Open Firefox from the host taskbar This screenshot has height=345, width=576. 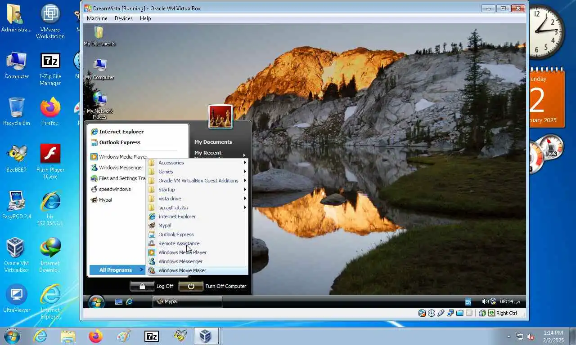coord(96,336)
